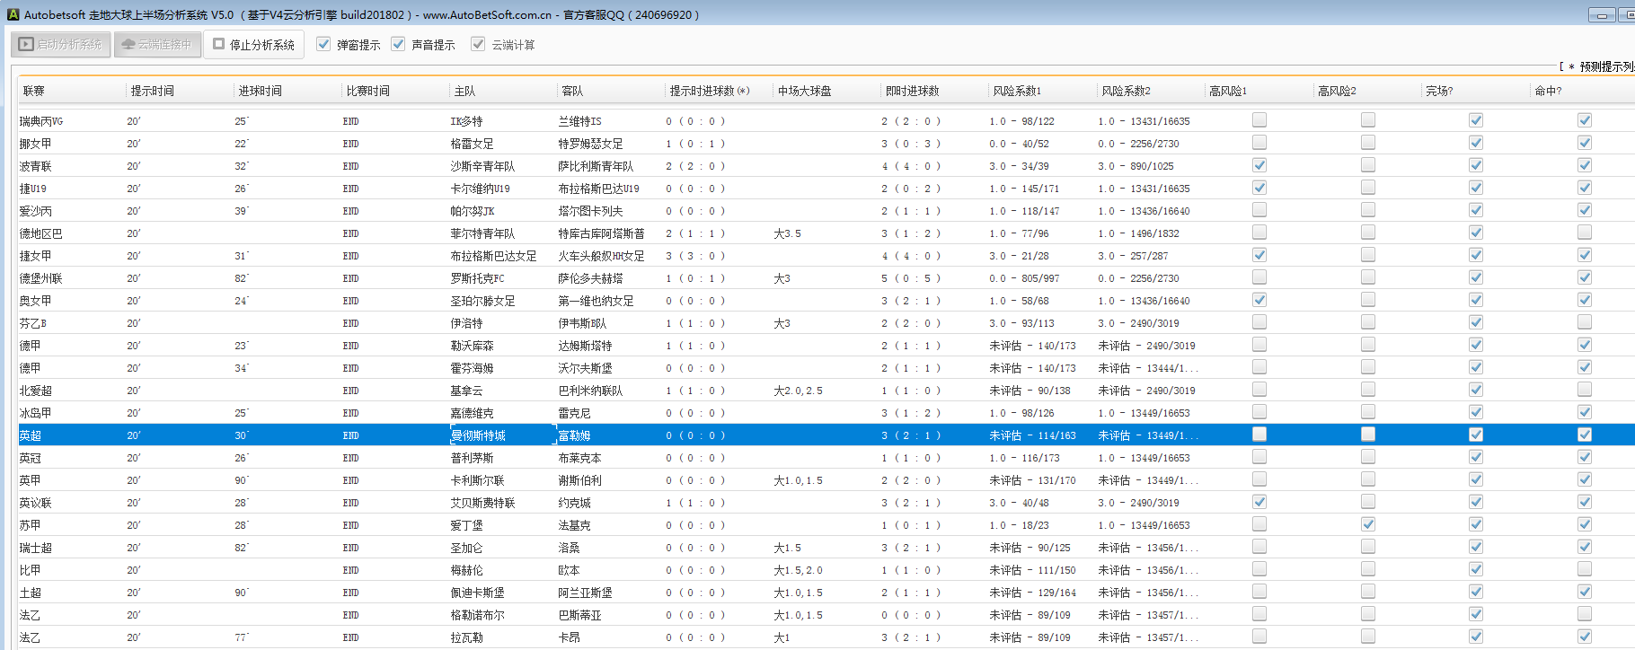Minimize the Autobetsoft window
The height and width of the screenshot is (650, 1635).
coord(1602,14)
